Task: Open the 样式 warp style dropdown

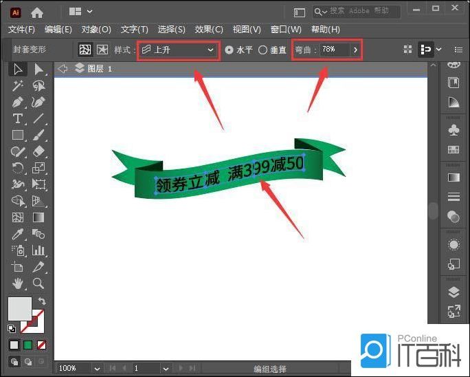Action: point(178,50)
